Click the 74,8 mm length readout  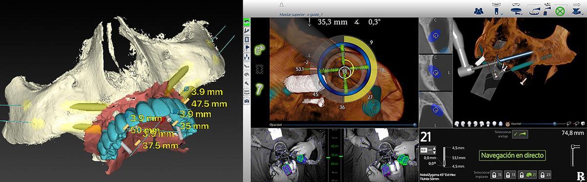click(x=573, y=133)
